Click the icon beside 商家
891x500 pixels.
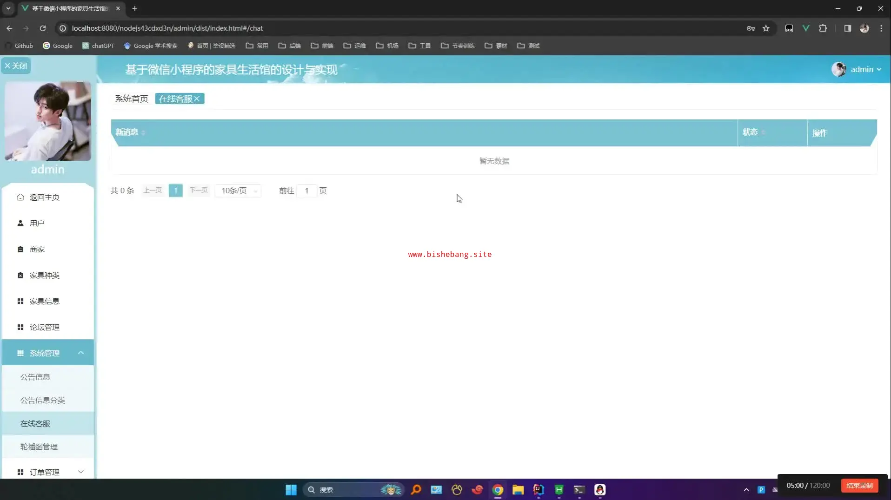[20, 249]
